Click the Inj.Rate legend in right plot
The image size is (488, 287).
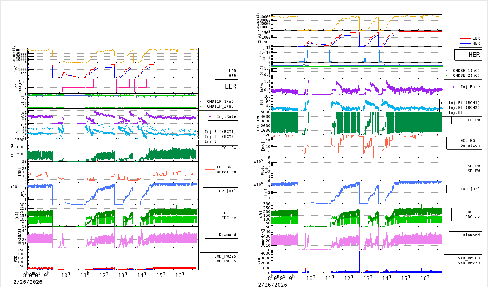point(467,87)
